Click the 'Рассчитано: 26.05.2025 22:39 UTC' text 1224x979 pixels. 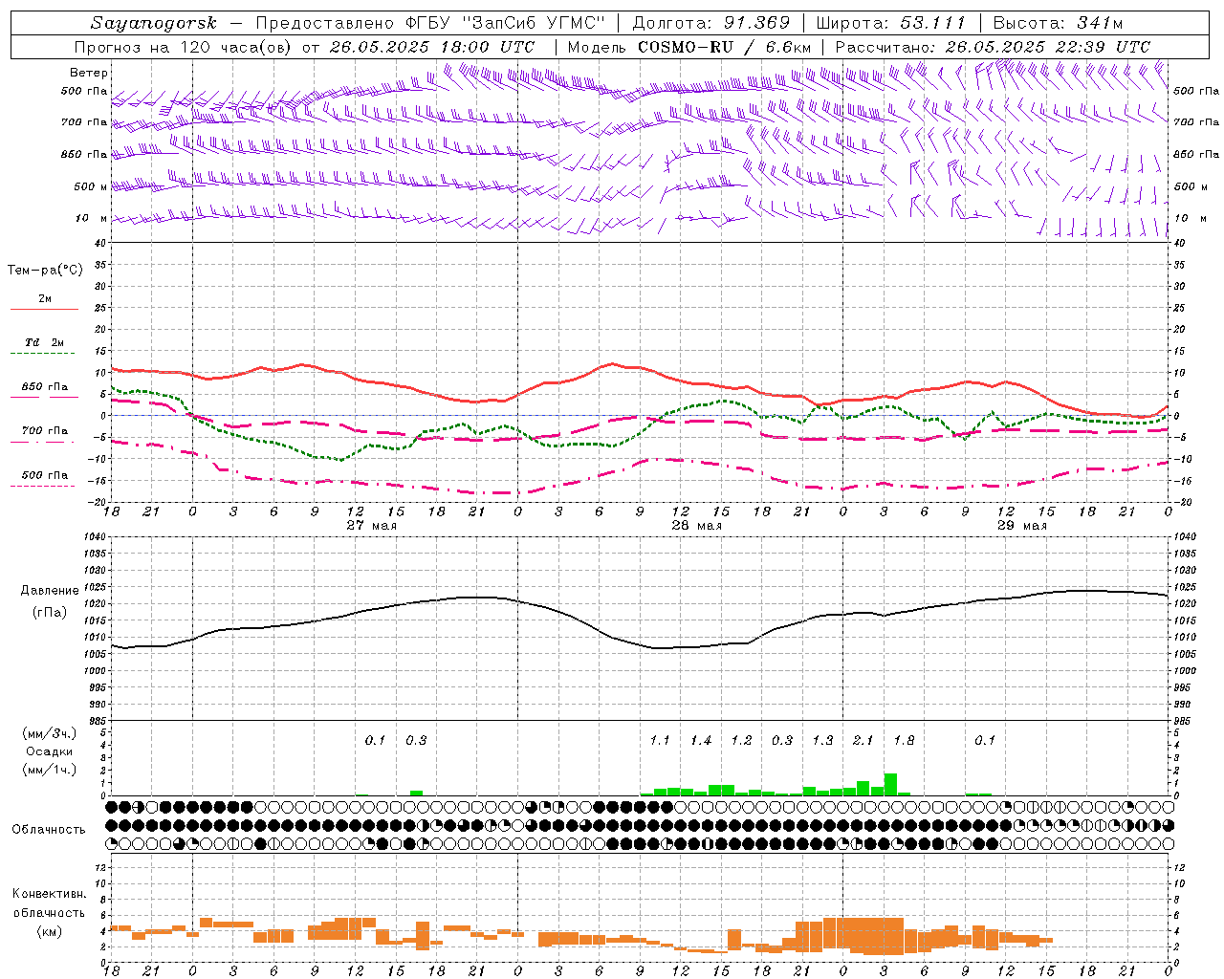993,47
